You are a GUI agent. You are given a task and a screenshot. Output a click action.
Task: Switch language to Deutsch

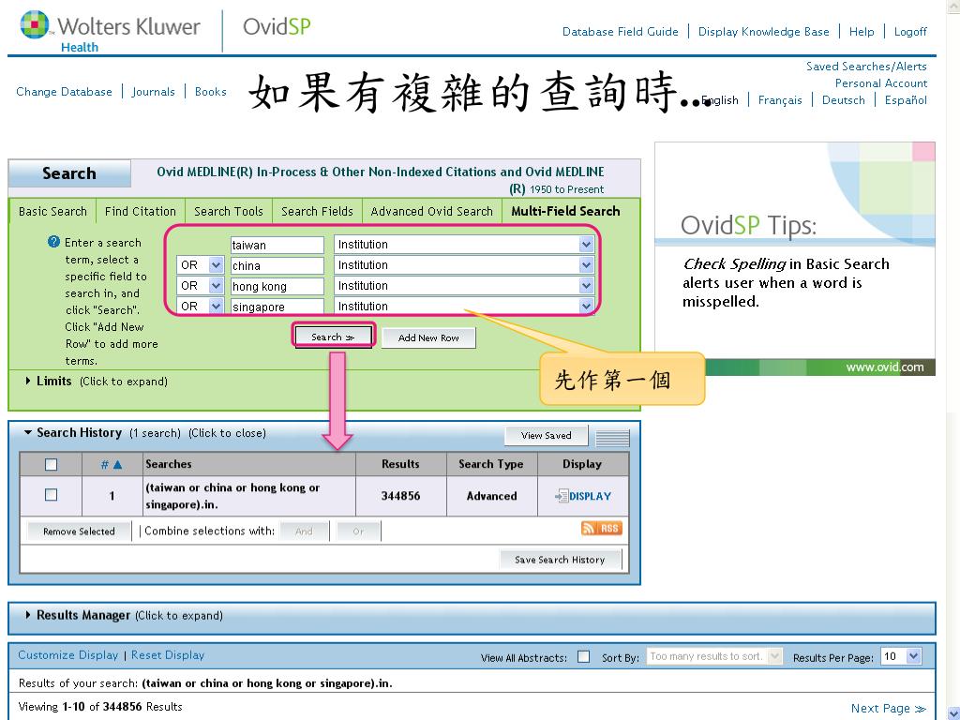click(x=843, y=100)
